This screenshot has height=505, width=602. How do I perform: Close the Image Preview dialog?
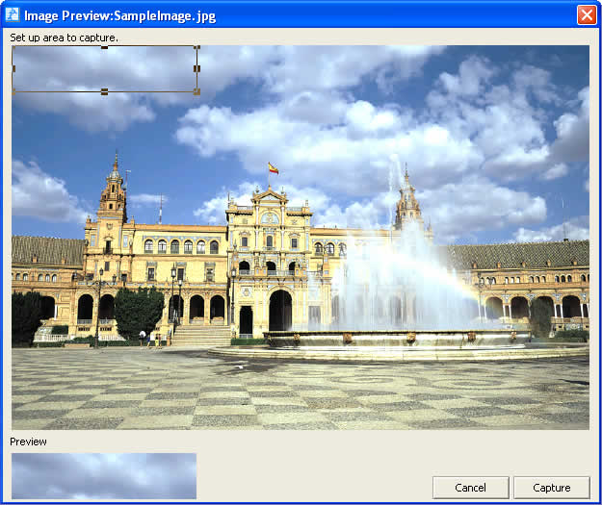(586, 14)
